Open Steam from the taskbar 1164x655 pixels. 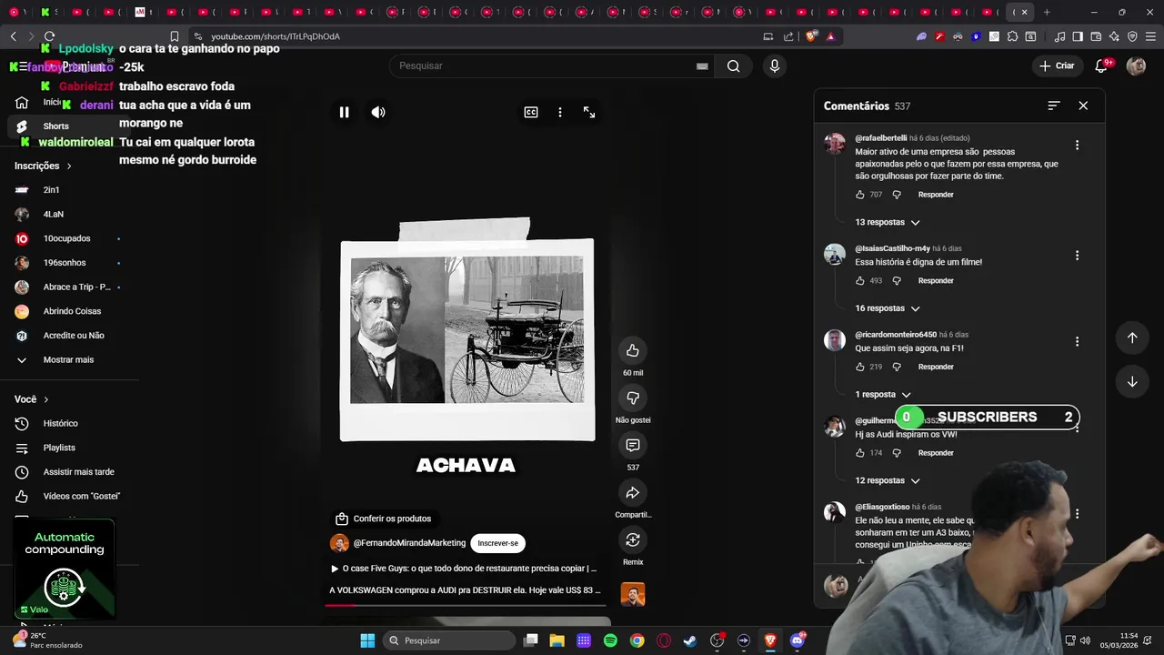pyautogui.click(x=690, y=640)
